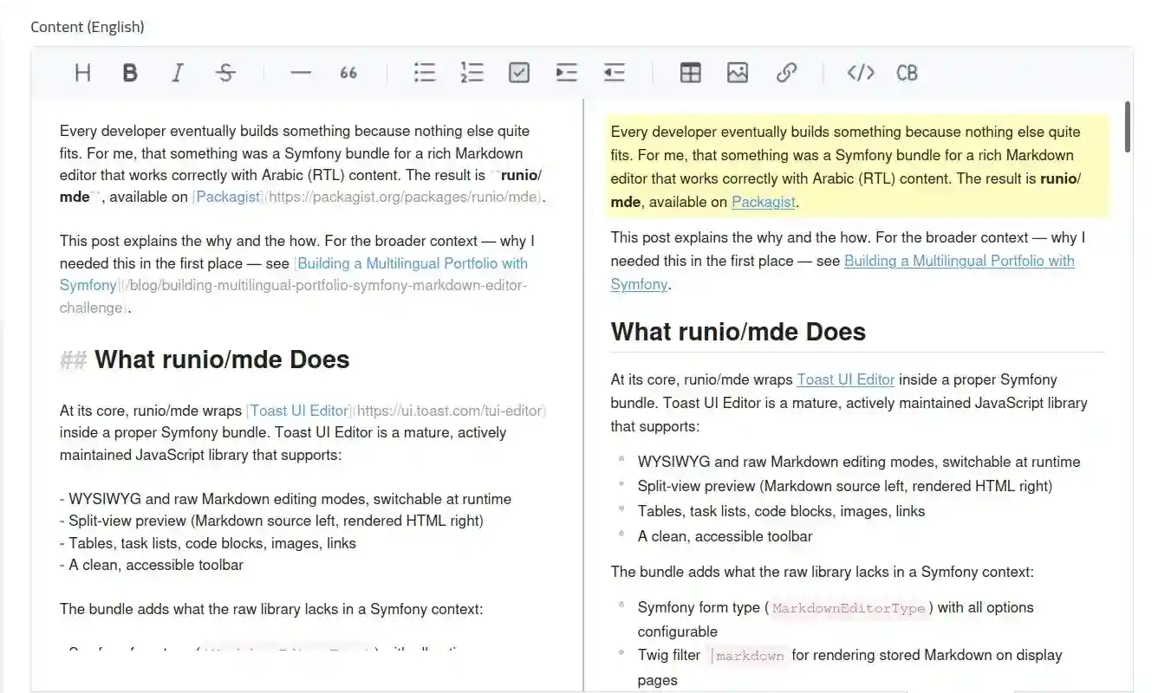Insert a blockquote
Screen dimensions: 1158x693
pos(348,73)
